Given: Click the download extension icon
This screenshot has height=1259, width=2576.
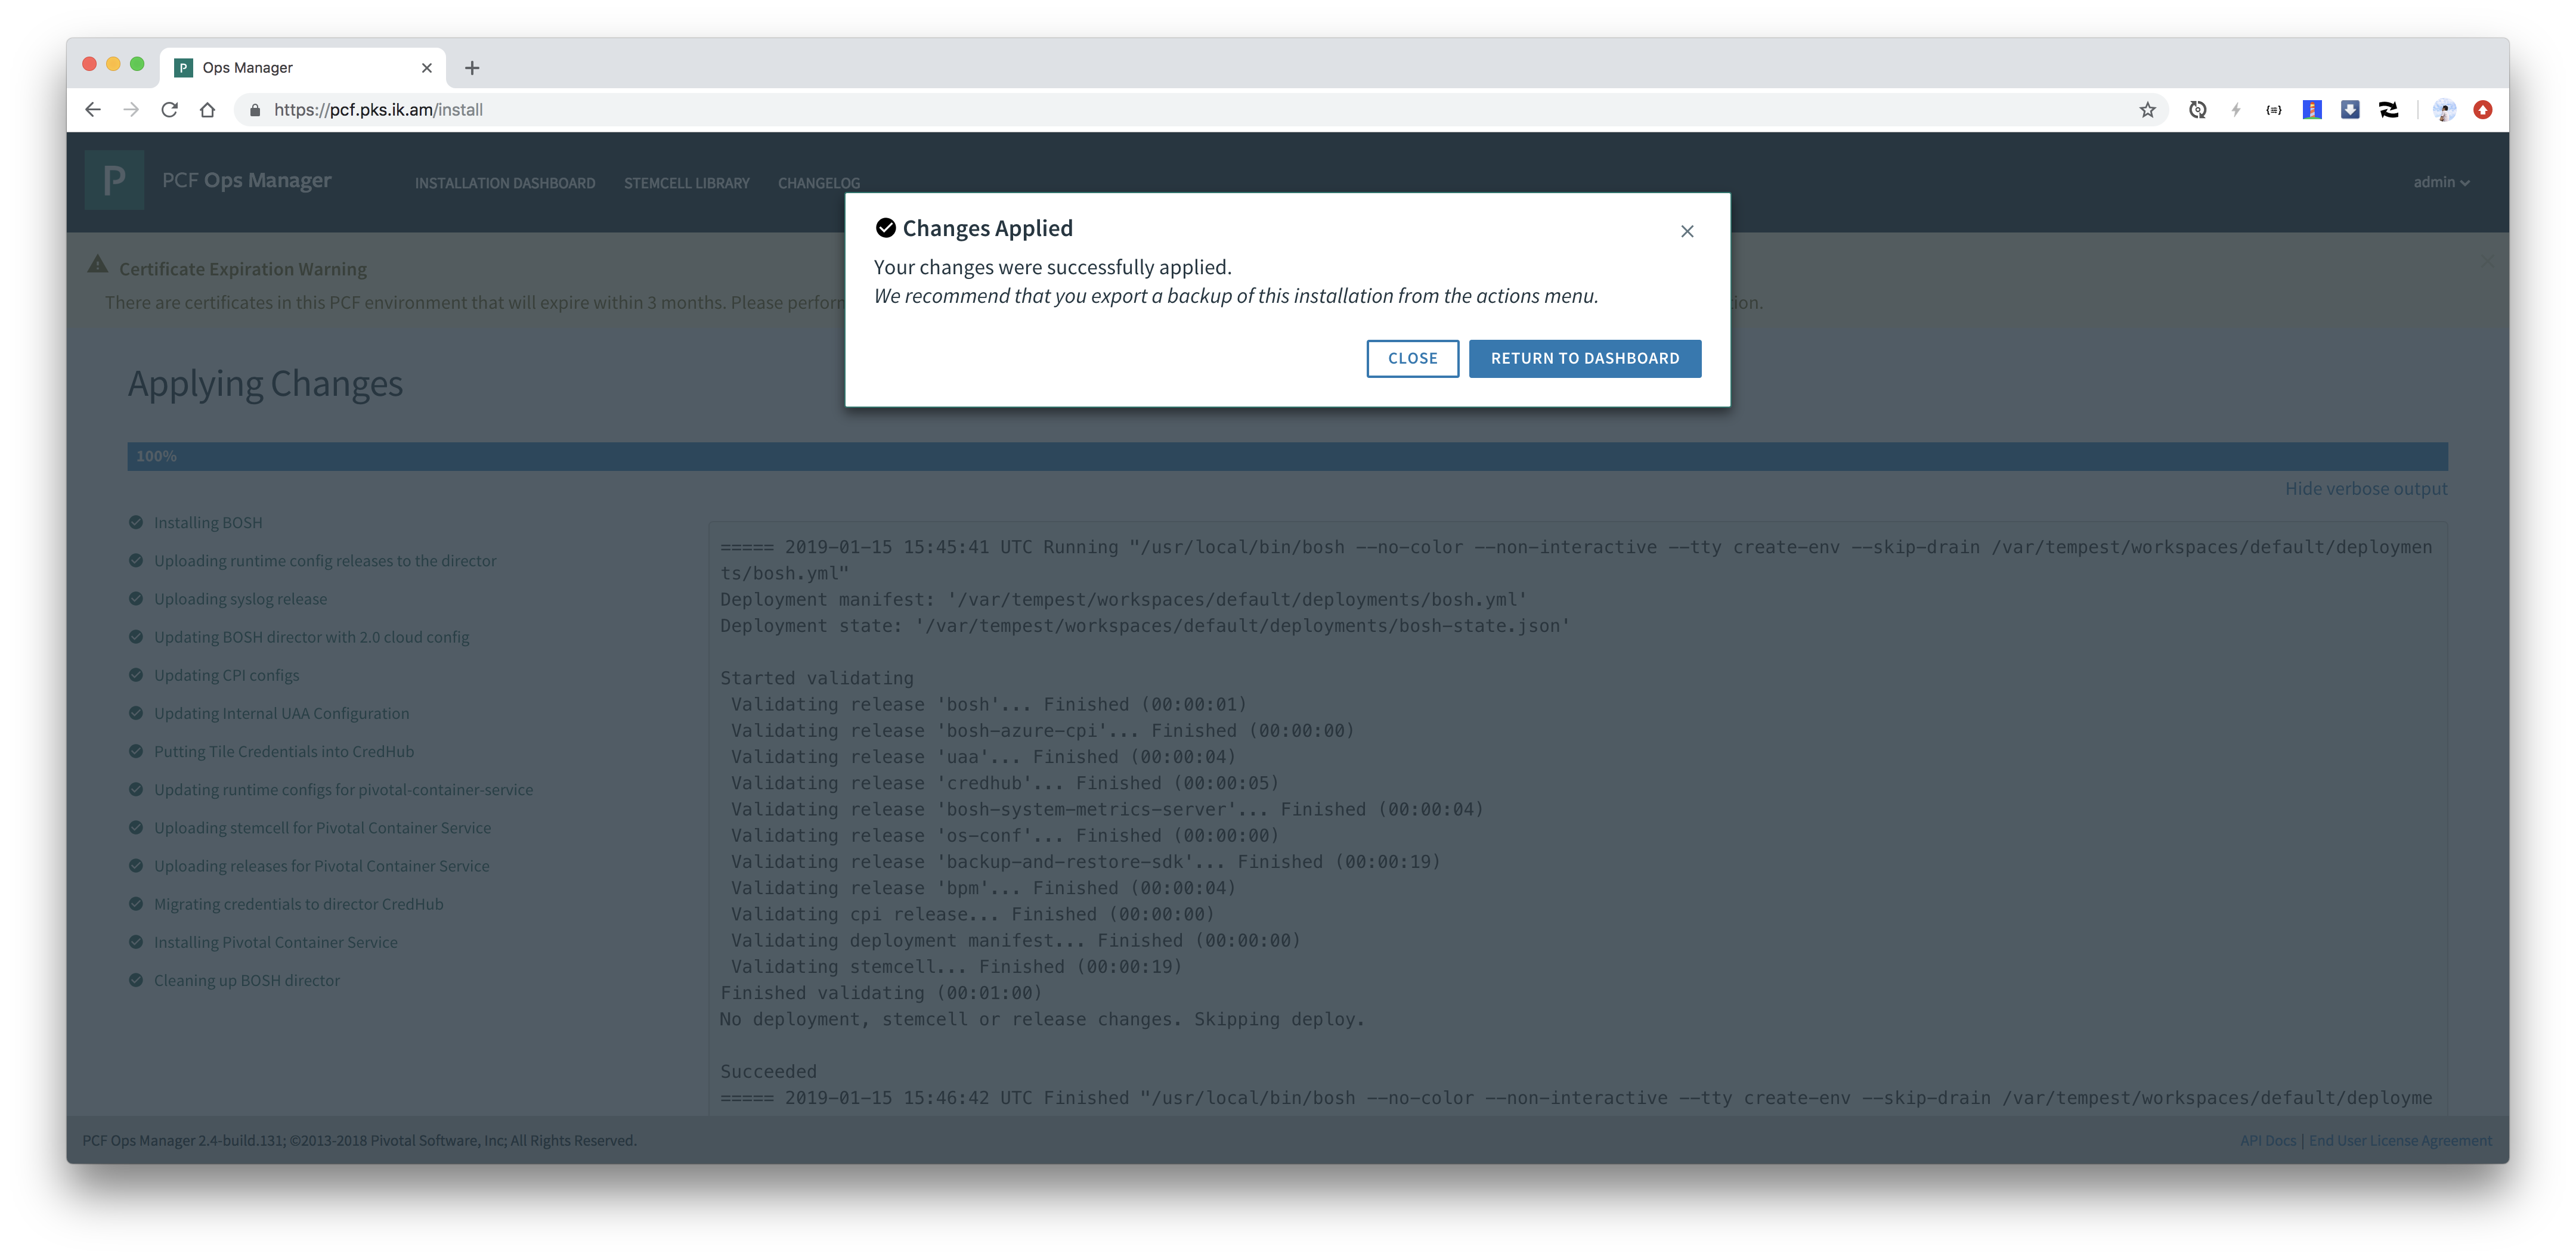Looking at the screenshot, I should click(2350, 110).
